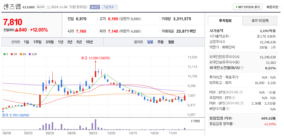Click the 코스닥 636위 ranking value
The width and height of the screenshot is (284, 136).
coord(266,36)
